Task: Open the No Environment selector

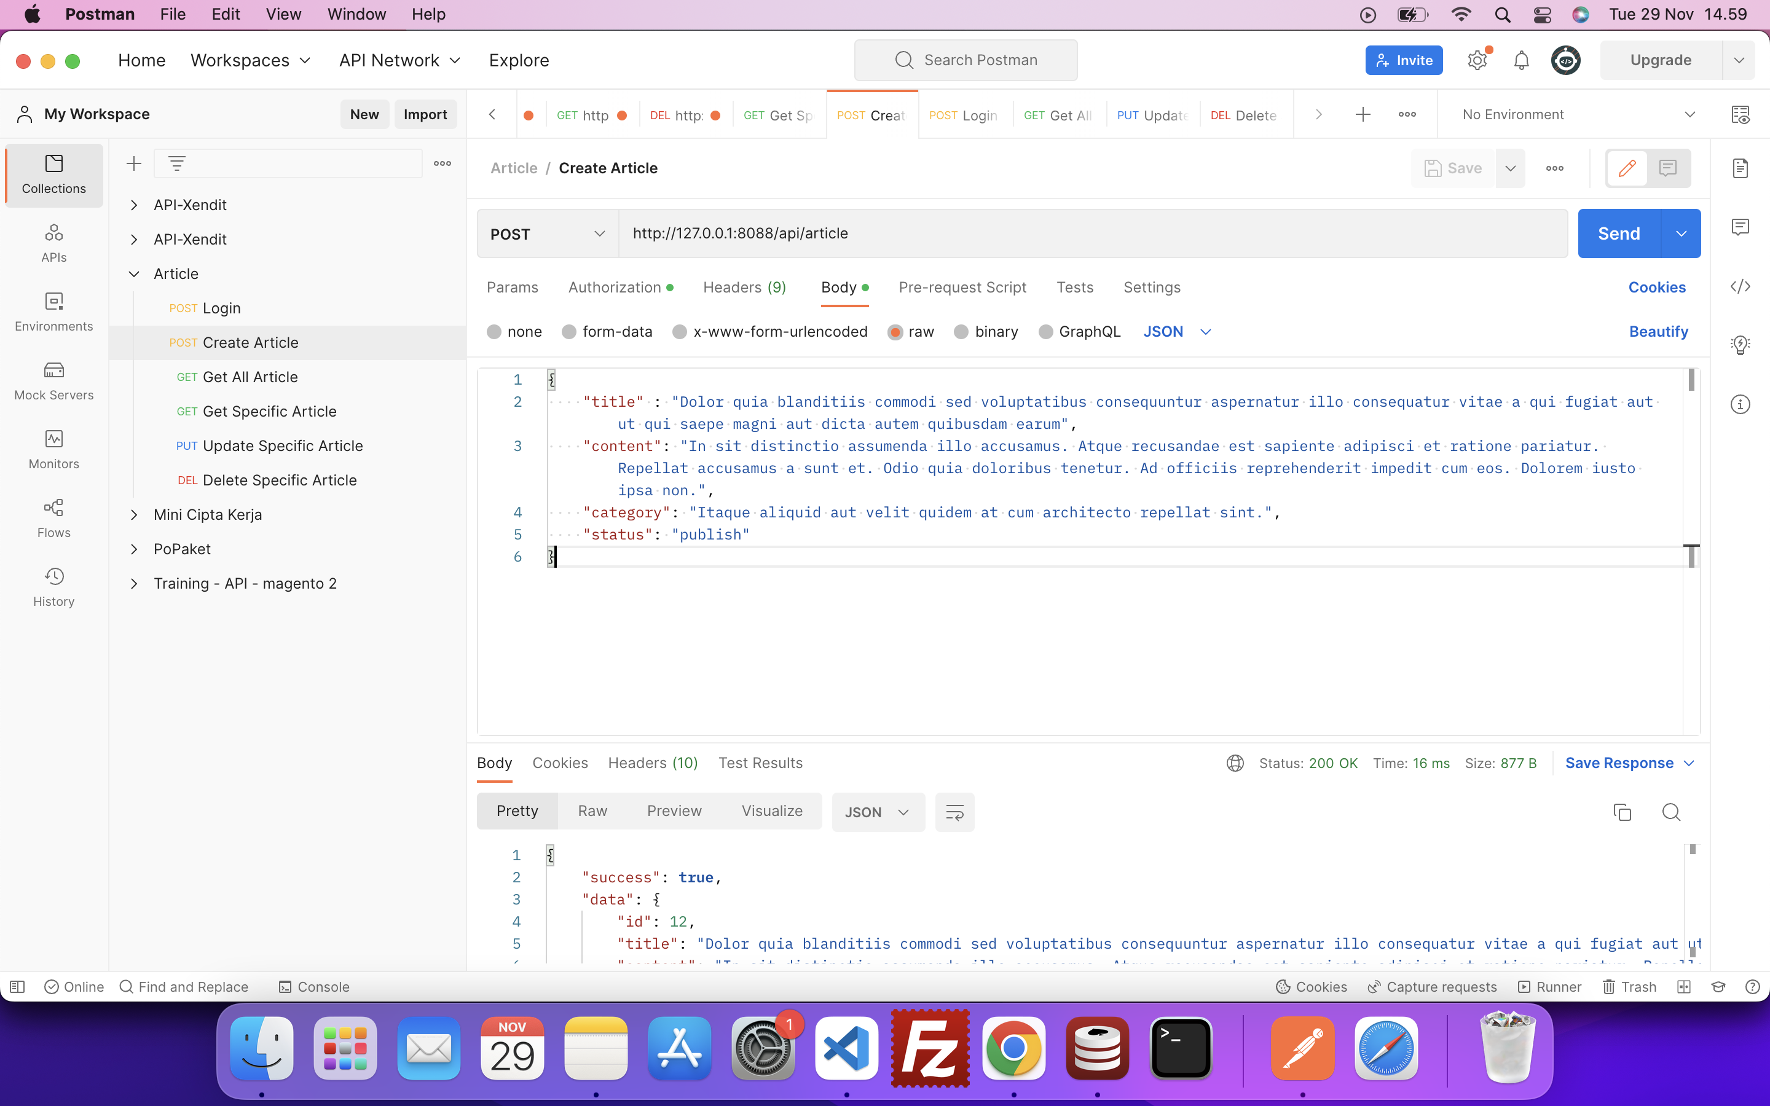Action: coord(1578,114)
